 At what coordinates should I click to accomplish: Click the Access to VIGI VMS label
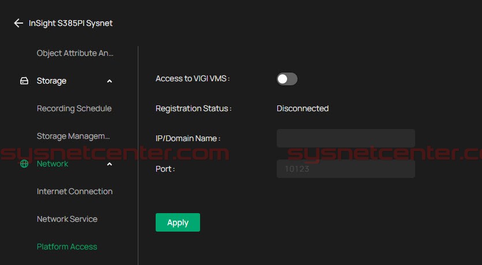coord(193,79)
